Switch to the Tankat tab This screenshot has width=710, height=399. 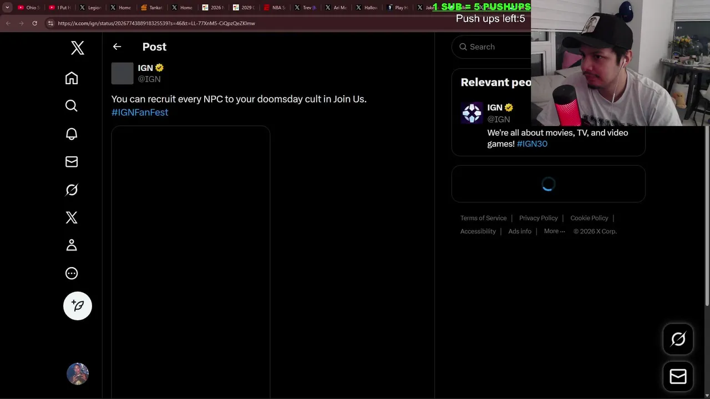(151, 8)
